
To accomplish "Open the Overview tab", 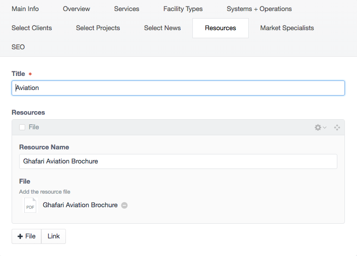I will [77, 9].
